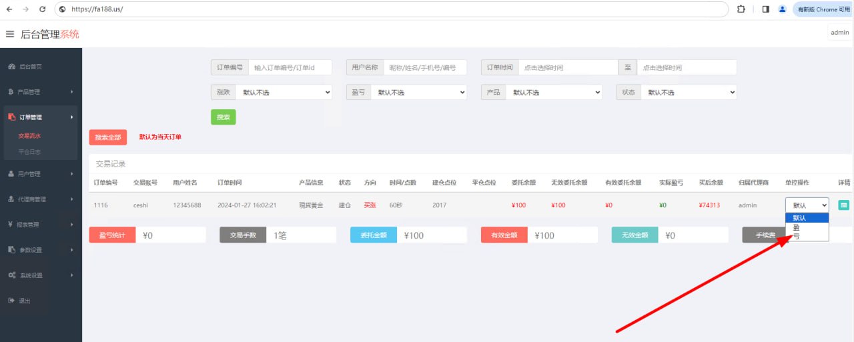Image resolution: width=854 pixels, height=342 pixels.
Task: Toggle the Chrome side panel icon
Action: coord(765,9)
